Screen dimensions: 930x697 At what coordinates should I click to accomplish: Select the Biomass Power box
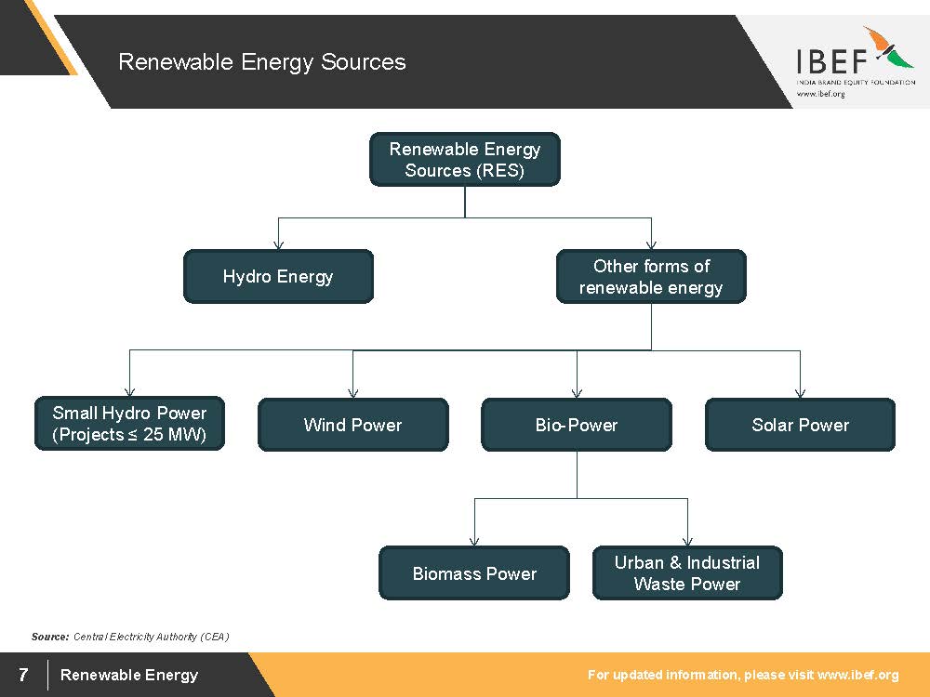(x=474, y=573)
